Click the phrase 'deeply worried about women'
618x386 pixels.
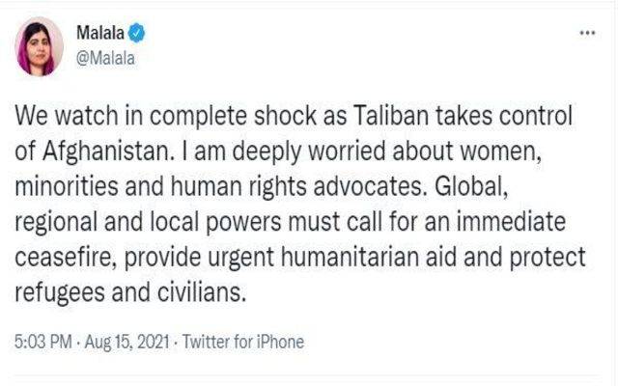tap(386, 152)
